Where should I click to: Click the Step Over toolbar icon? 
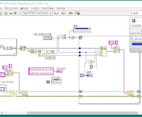(15, 13)
